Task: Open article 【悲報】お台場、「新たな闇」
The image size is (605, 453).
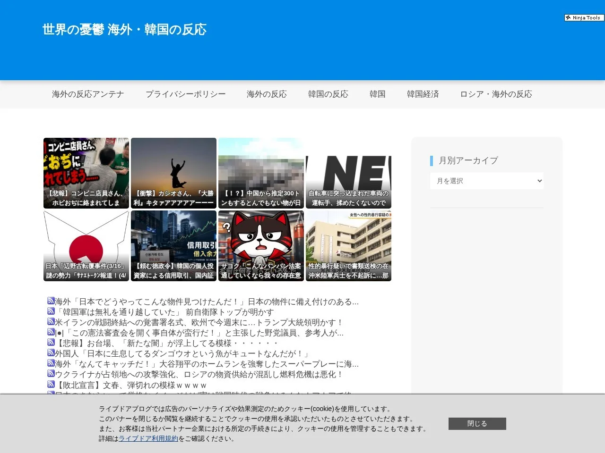Action: (x=168, y=343)
